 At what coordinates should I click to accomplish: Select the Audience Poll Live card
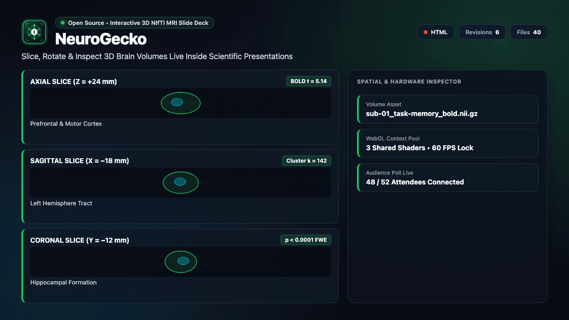pyautogui.click(x=448, y=177)
